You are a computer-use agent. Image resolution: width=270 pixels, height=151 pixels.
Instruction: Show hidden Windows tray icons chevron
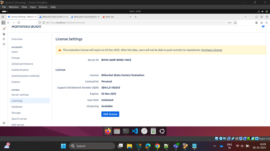click(x=215, y=146)
